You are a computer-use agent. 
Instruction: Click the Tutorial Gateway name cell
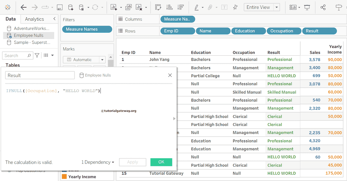tap(166, 173)
